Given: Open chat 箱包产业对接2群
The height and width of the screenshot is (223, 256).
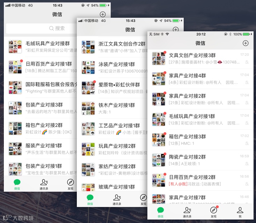Looking at the screenshot, I should tap(40, 128).
